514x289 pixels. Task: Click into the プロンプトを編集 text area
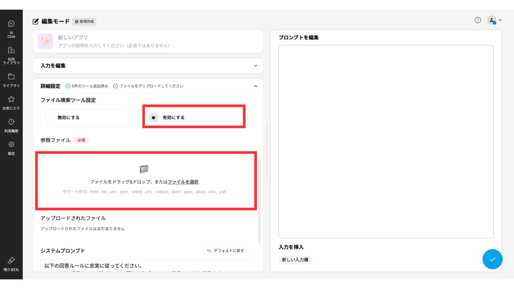[x=386, y=141]
